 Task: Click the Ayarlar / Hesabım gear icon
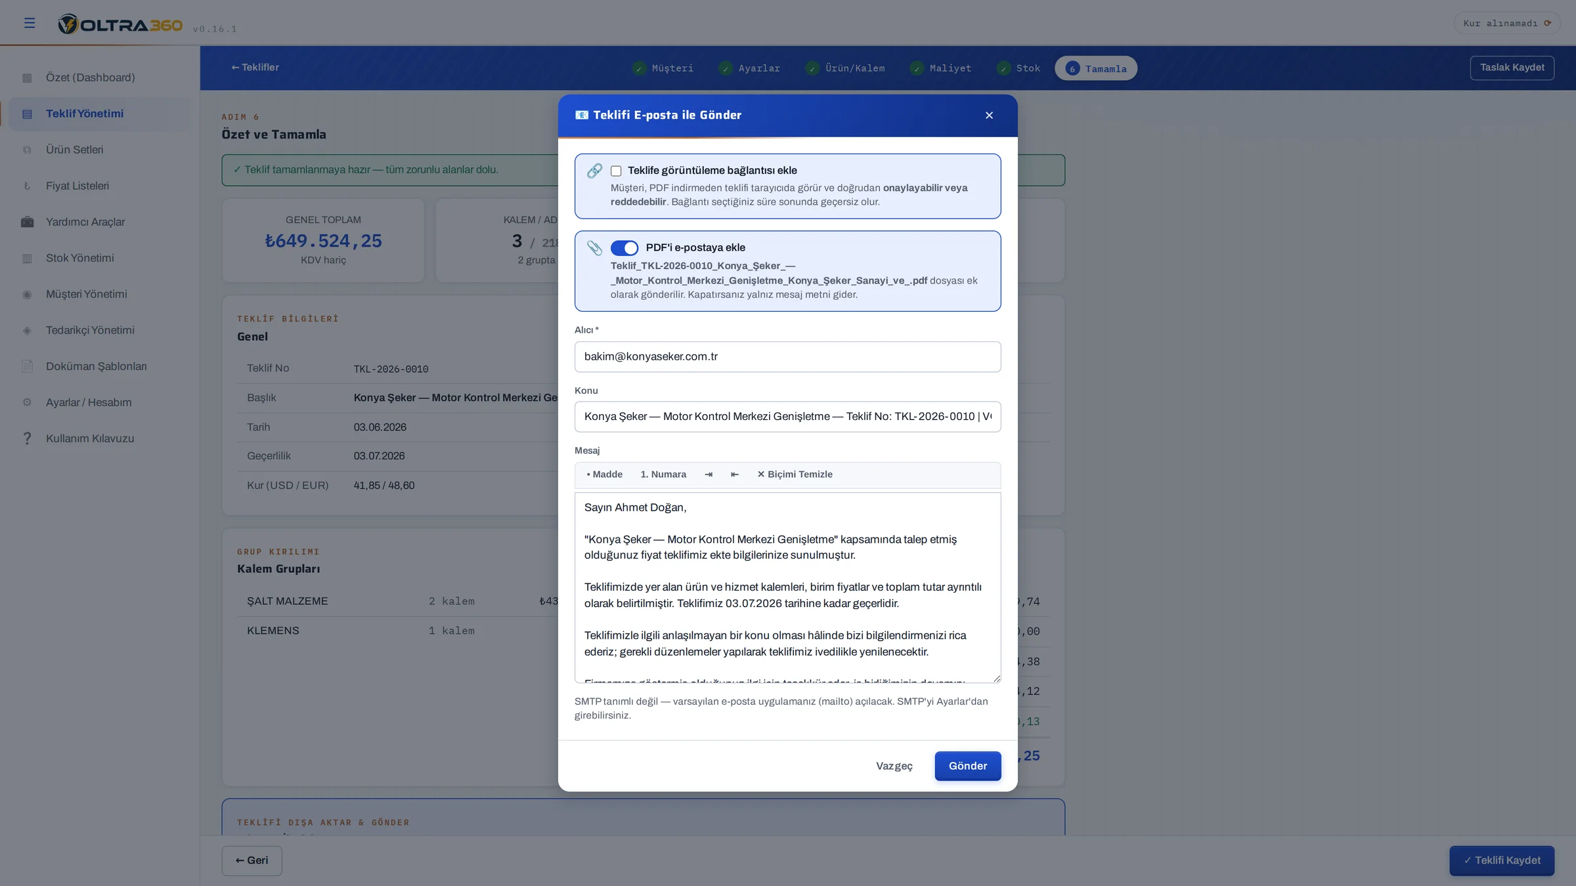(x=27, y=402)
